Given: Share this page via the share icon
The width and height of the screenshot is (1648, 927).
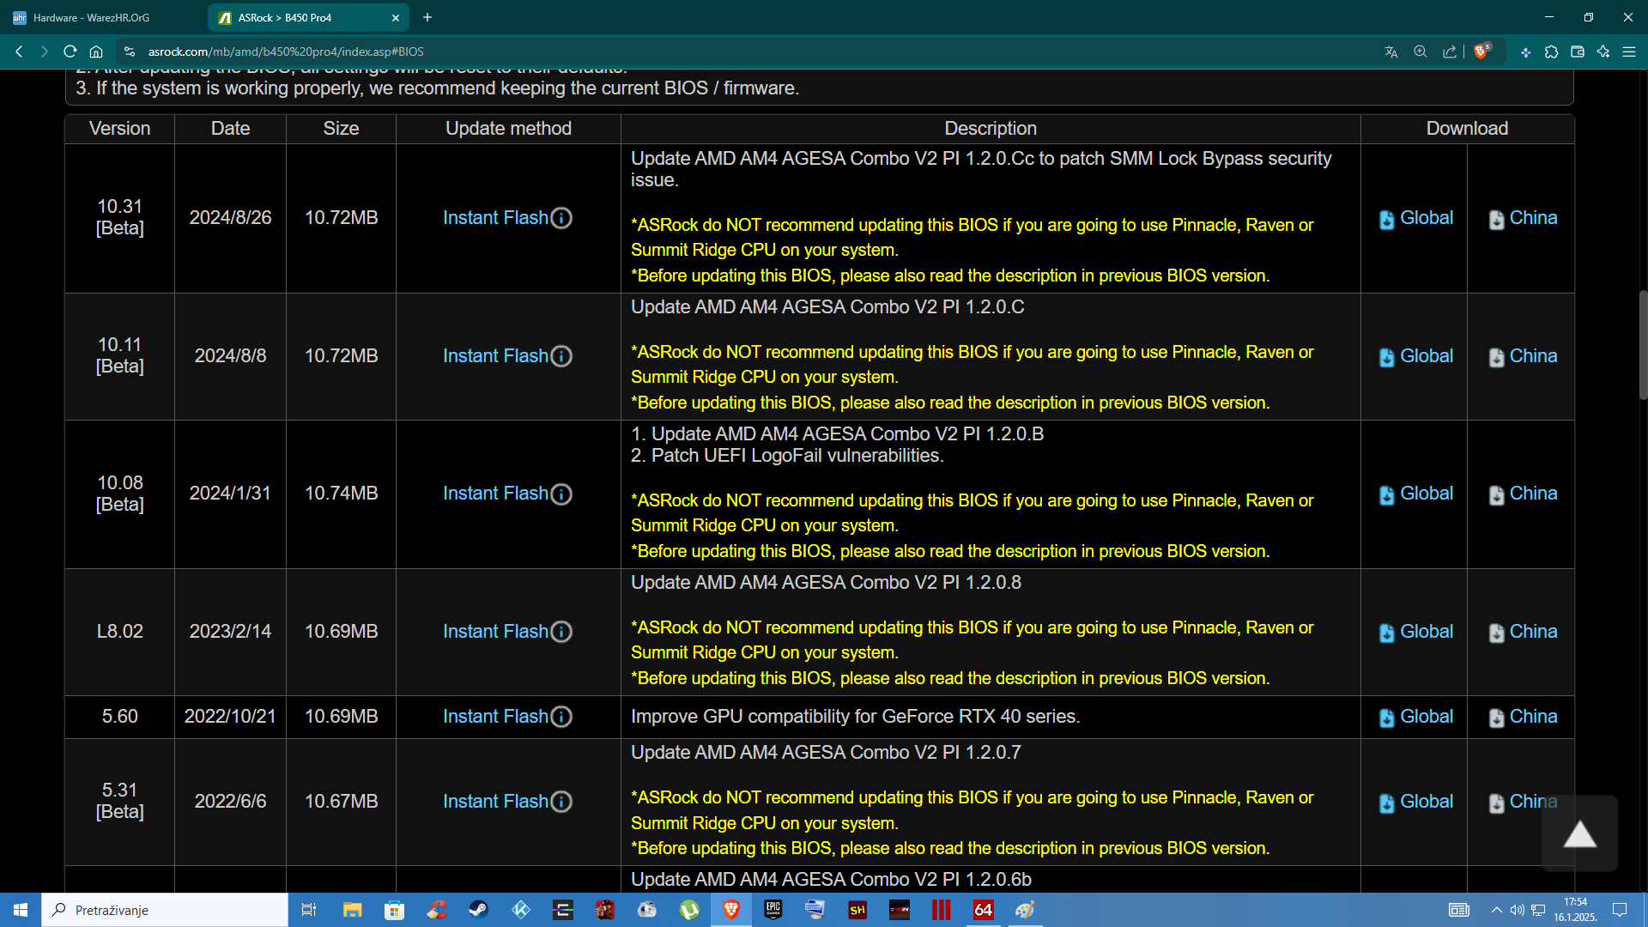Looking at the screenshot, I should point(1450,51).
